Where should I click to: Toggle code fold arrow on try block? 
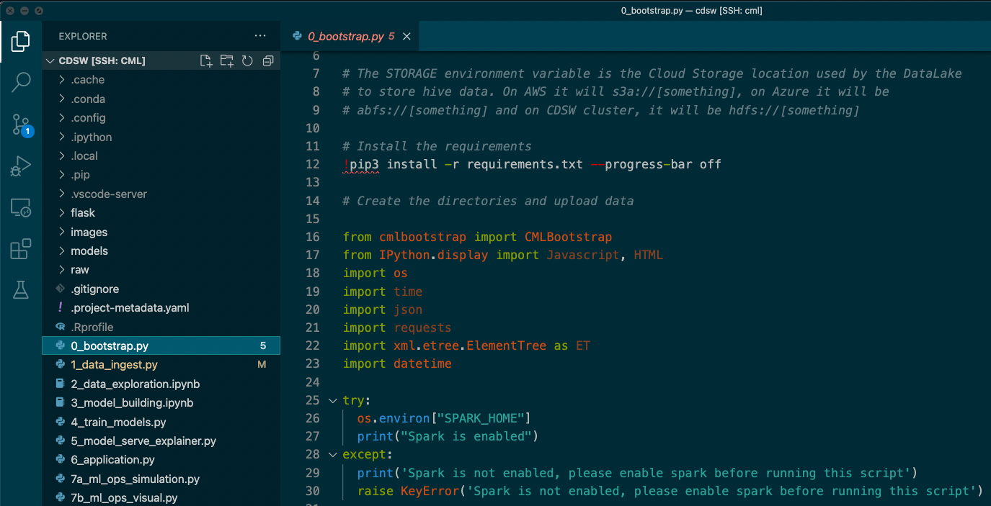click(x=332, y=400)
